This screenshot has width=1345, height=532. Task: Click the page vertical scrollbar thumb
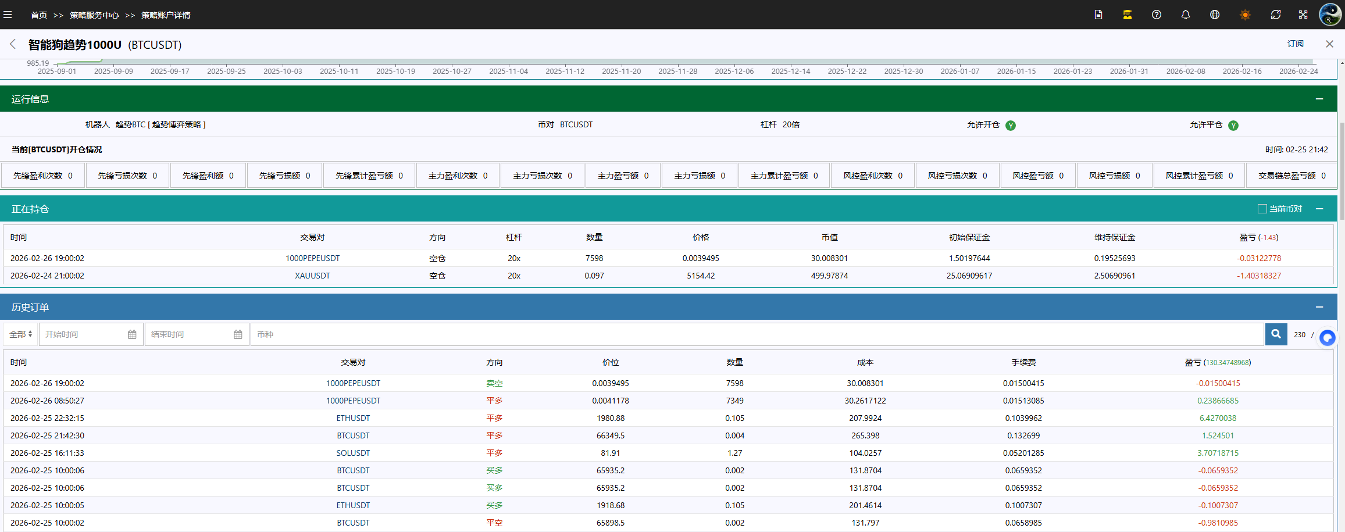point(1342,172)
